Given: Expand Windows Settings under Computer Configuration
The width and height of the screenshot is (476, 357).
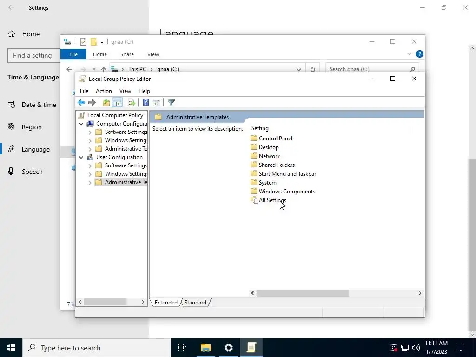Looking at the screenshot, I should pos(90,140).
